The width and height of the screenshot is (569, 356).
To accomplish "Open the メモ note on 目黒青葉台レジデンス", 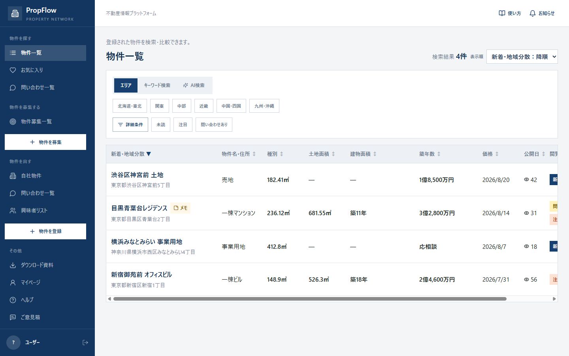I will coord(181,208).
